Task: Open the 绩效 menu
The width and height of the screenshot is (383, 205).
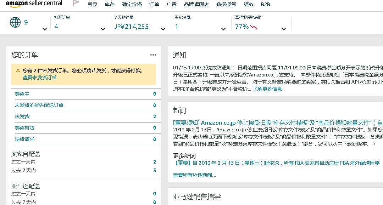Action: (249, 4)
